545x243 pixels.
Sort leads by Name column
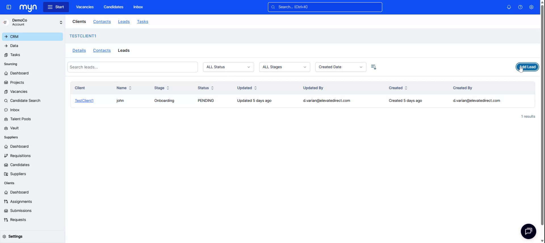pyautogui.click(x=124, y=88)
